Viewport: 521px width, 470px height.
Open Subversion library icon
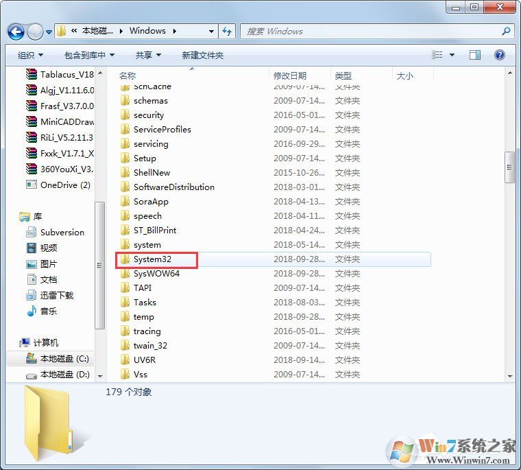pos(32,232)
